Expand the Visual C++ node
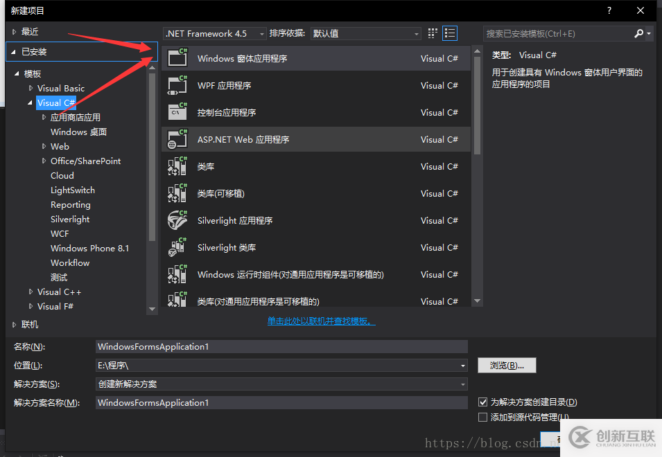The width and height of the screenshot is (662, 457). click(x=31, y=292)
